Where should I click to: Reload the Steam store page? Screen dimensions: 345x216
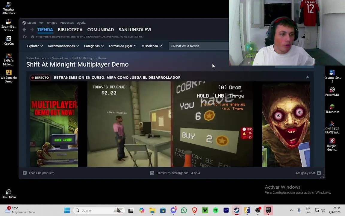click(x=25, y=37)
